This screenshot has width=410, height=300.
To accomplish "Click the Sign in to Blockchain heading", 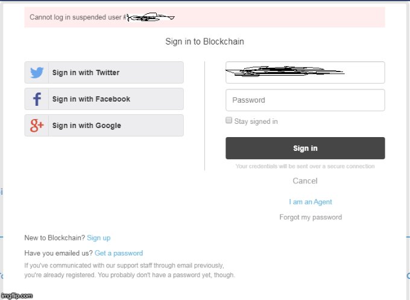I will pyautogui.click(x=205, y=41).
